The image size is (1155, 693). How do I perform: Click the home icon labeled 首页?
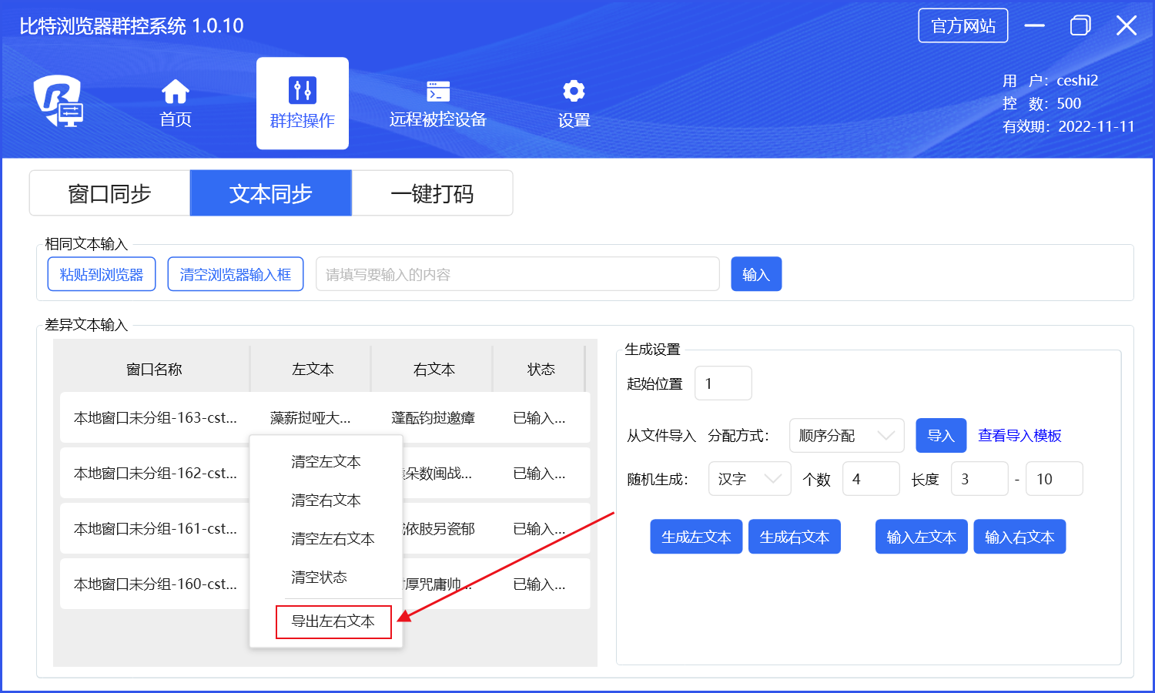(176, 92)
